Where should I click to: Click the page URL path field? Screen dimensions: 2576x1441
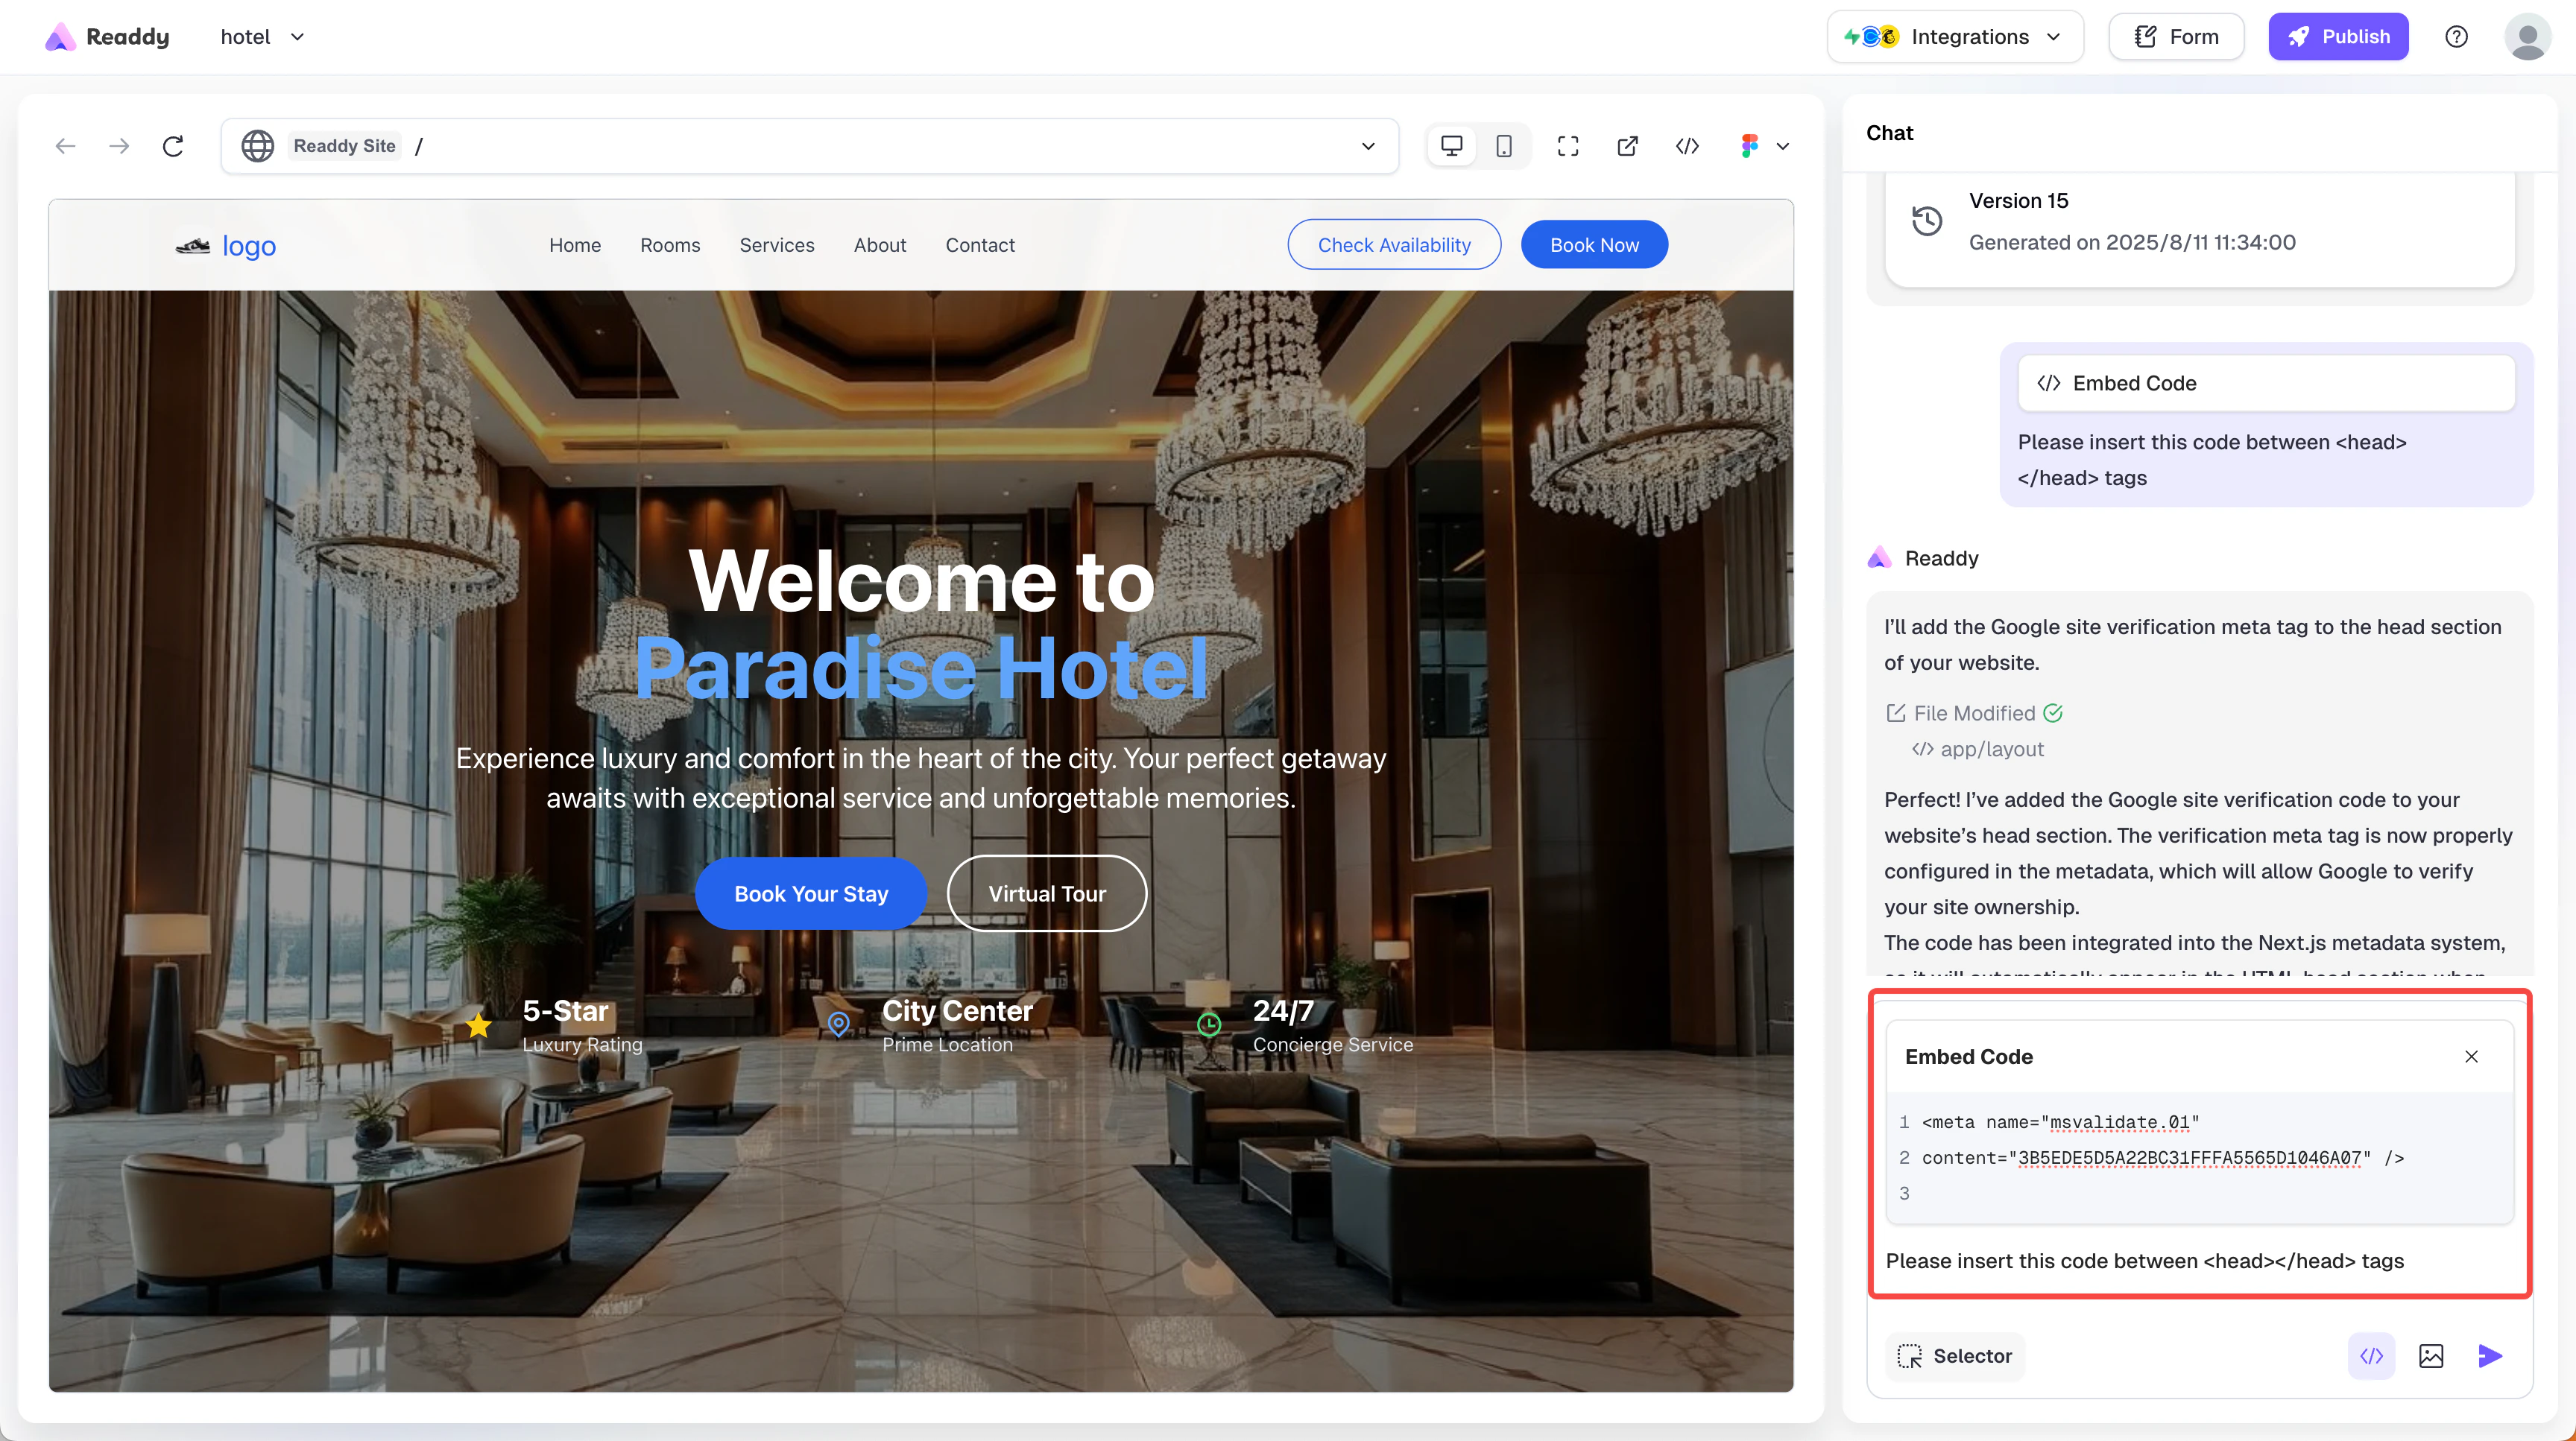(880, 146)
